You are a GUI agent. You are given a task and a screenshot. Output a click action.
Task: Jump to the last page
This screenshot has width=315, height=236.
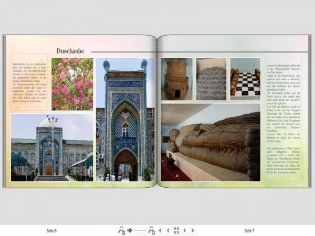point(193,230)
